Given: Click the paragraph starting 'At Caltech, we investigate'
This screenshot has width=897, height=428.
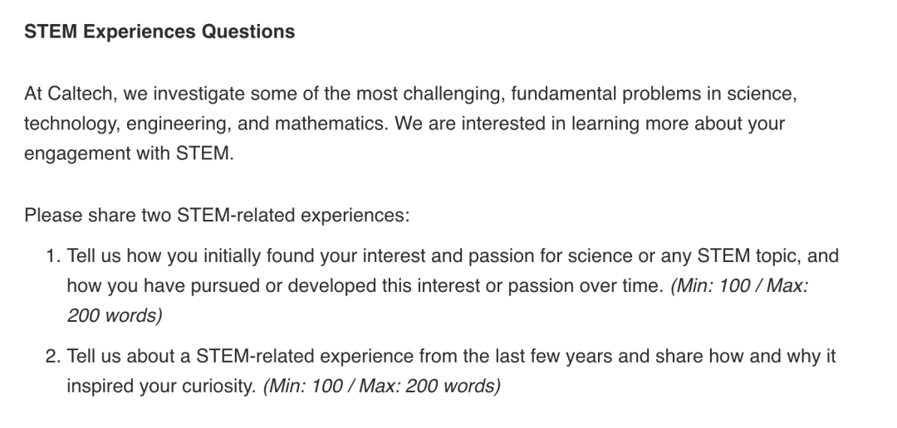Looking at the screenshot, I should tap(410, 124).
